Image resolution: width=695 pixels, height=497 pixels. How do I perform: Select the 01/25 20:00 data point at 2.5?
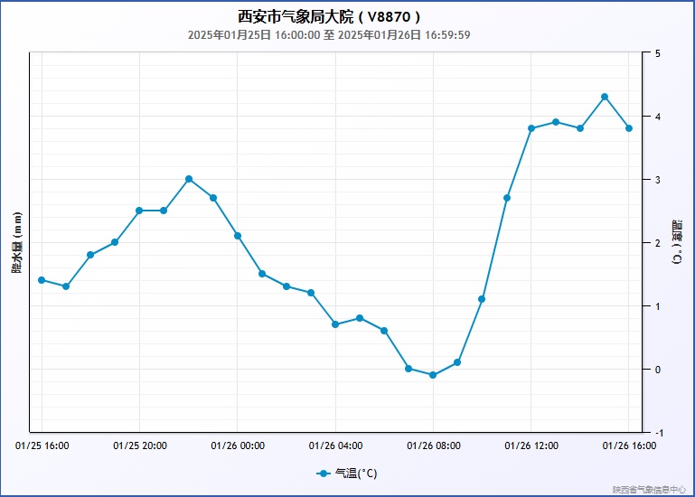[x=139, y=211]
